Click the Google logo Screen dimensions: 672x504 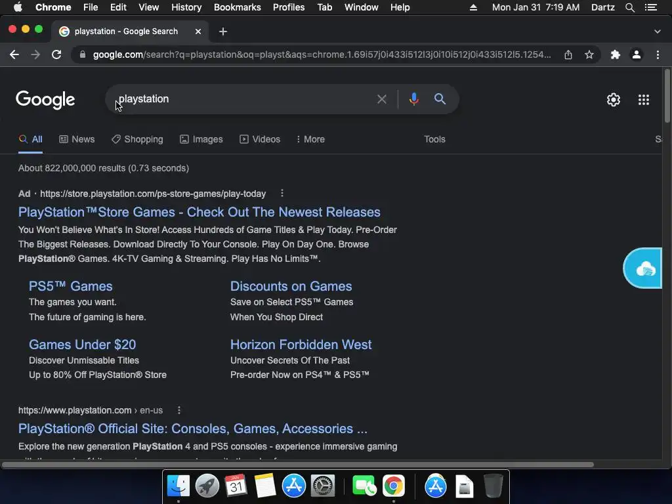click(x=45, y=100)
